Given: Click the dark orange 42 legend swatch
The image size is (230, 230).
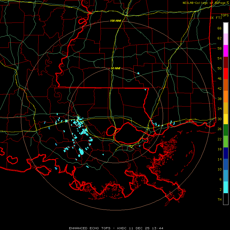Looking at the screenshot, I should click(x=226, y=85).
